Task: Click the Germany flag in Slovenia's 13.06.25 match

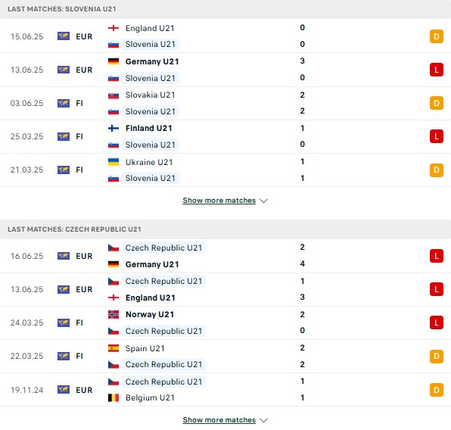Action: [x=114, y=61]
